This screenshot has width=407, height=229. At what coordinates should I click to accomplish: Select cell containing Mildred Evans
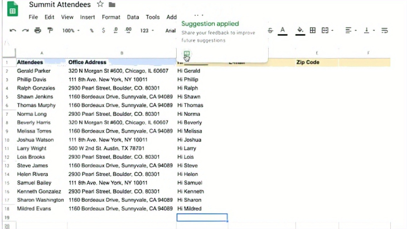(x=41, y=209)
